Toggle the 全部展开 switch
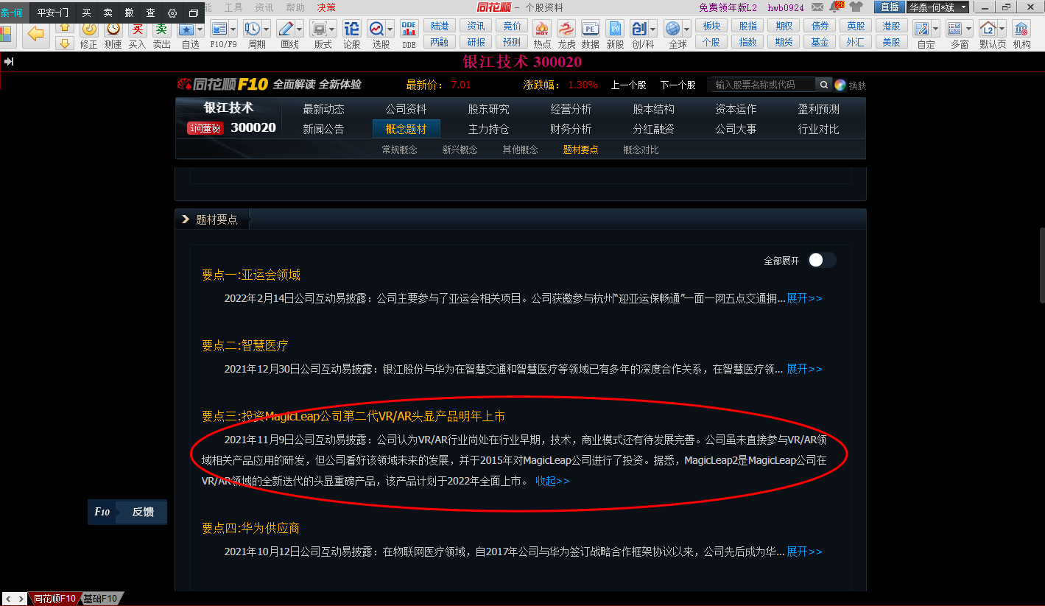1045x606 pixels. (x=822, y=261)
